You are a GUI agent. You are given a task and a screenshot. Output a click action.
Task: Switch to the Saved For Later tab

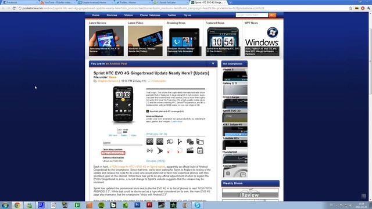pos(171,2)
